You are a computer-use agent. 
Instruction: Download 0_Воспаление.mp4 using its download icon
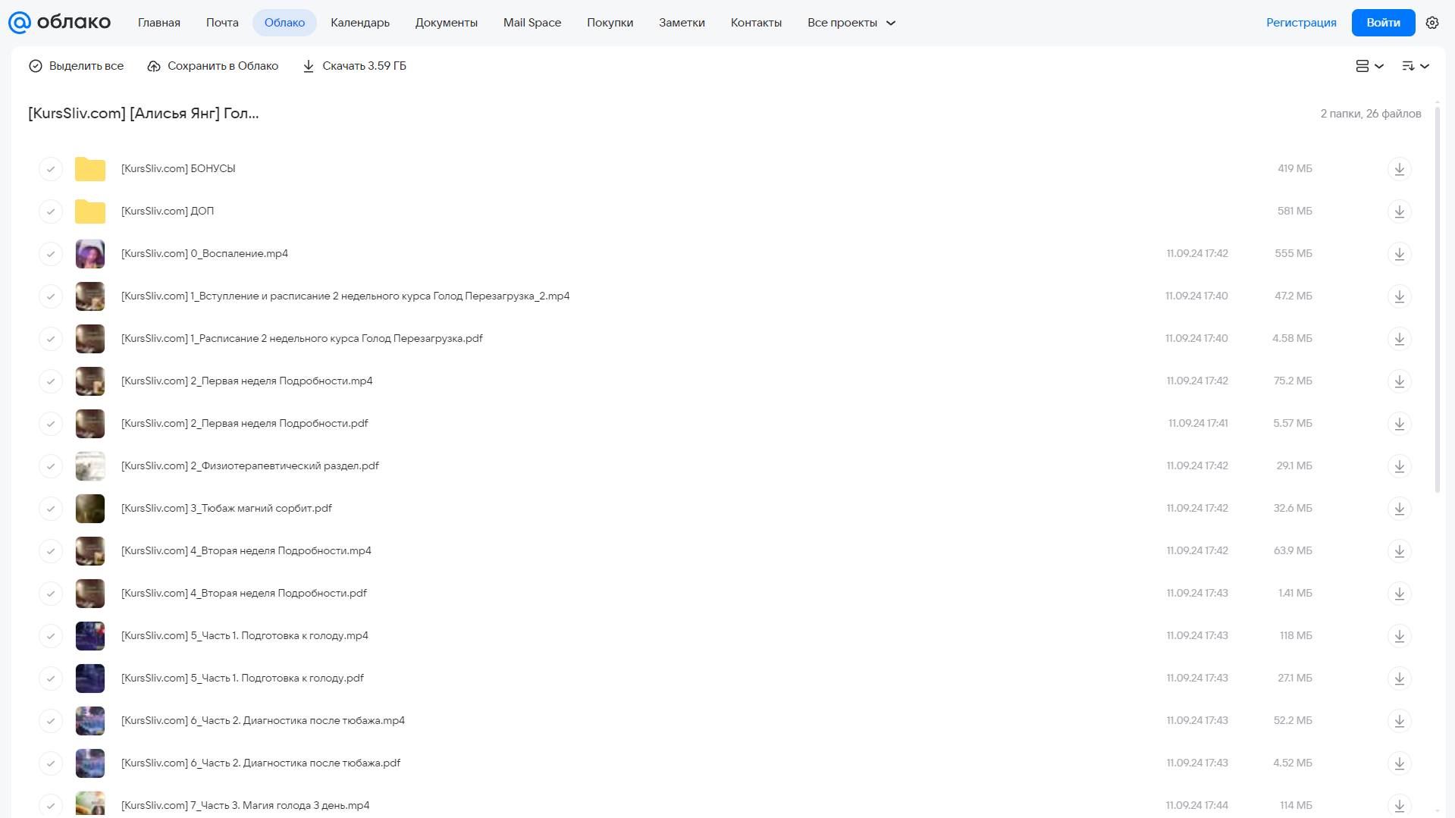pyautogui.click(x=1400, y=254)
